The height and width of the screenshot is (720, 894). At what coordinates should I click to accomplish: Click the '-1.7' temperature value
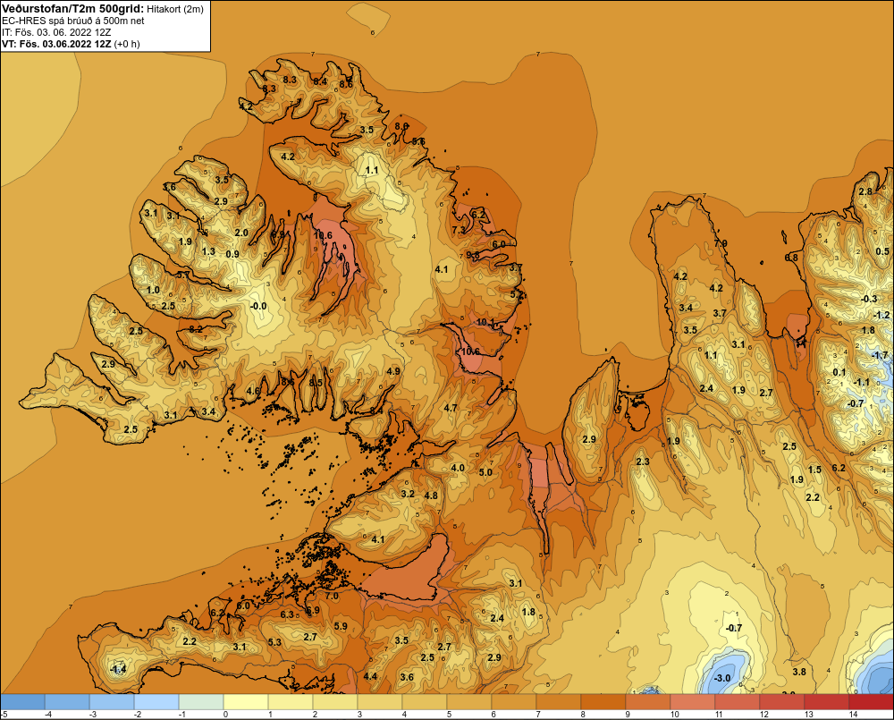881,355
